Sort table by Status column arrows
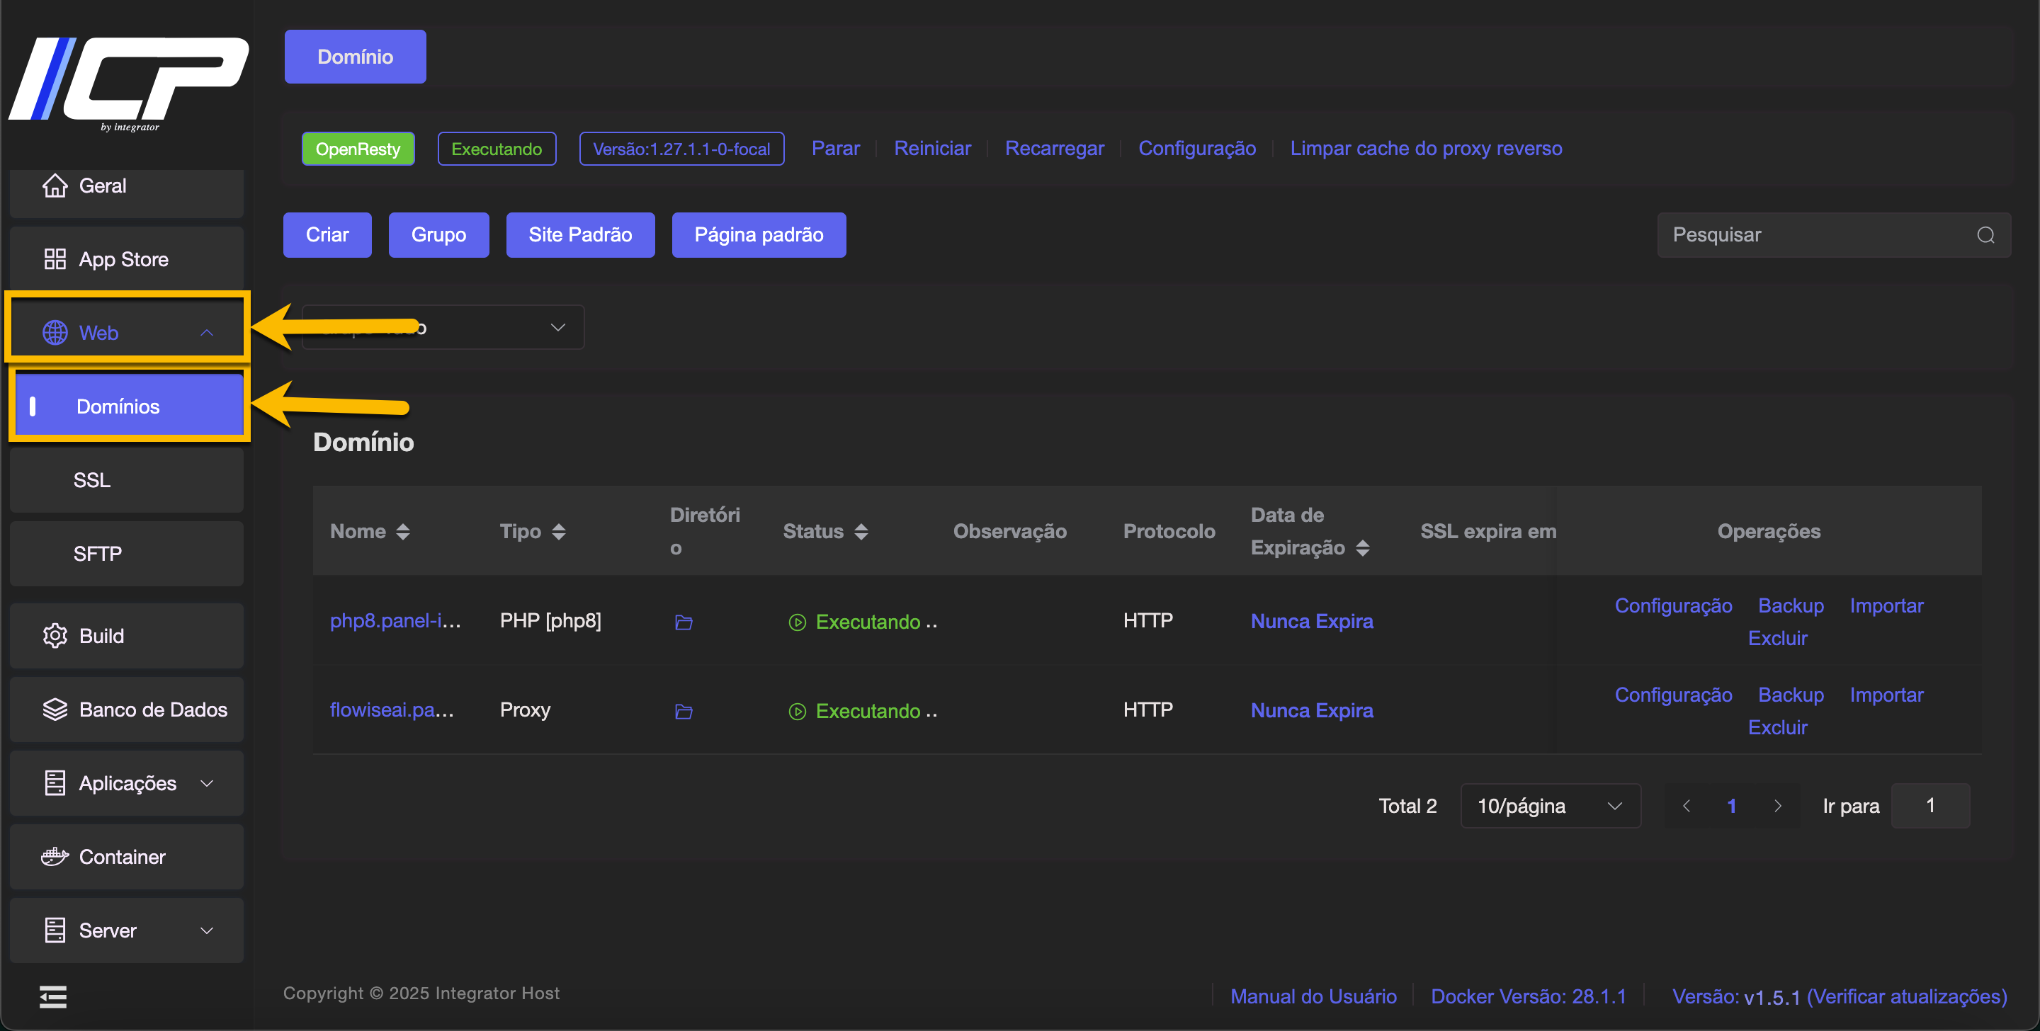The image size is (2040, 1031). pyautogui.click(x=861, y=531)
